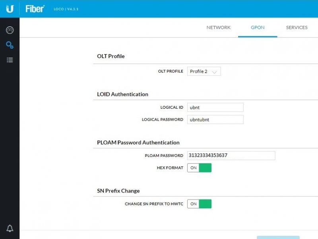Screen dimensions: 318x239
Task: Click the LOID Authentication section heading
Action: 122,94
